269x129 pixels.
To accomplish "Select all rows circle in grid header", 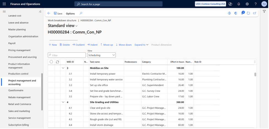I will click(51, 62).
